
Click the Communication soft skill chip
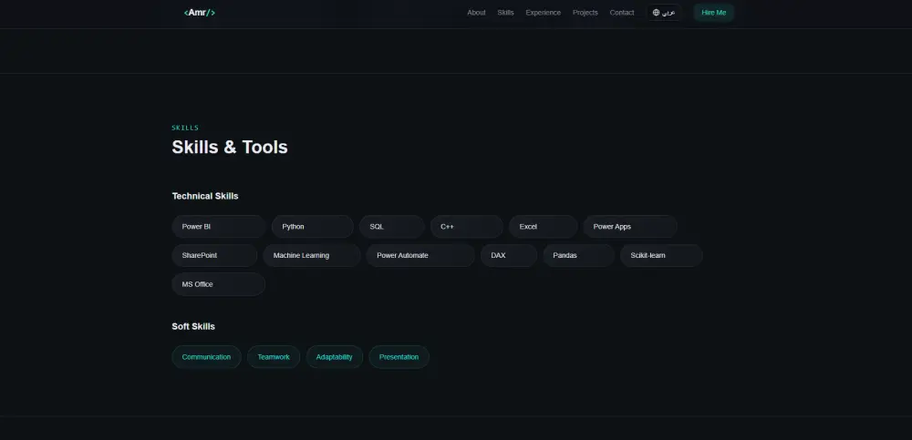[x=206, y=357]
